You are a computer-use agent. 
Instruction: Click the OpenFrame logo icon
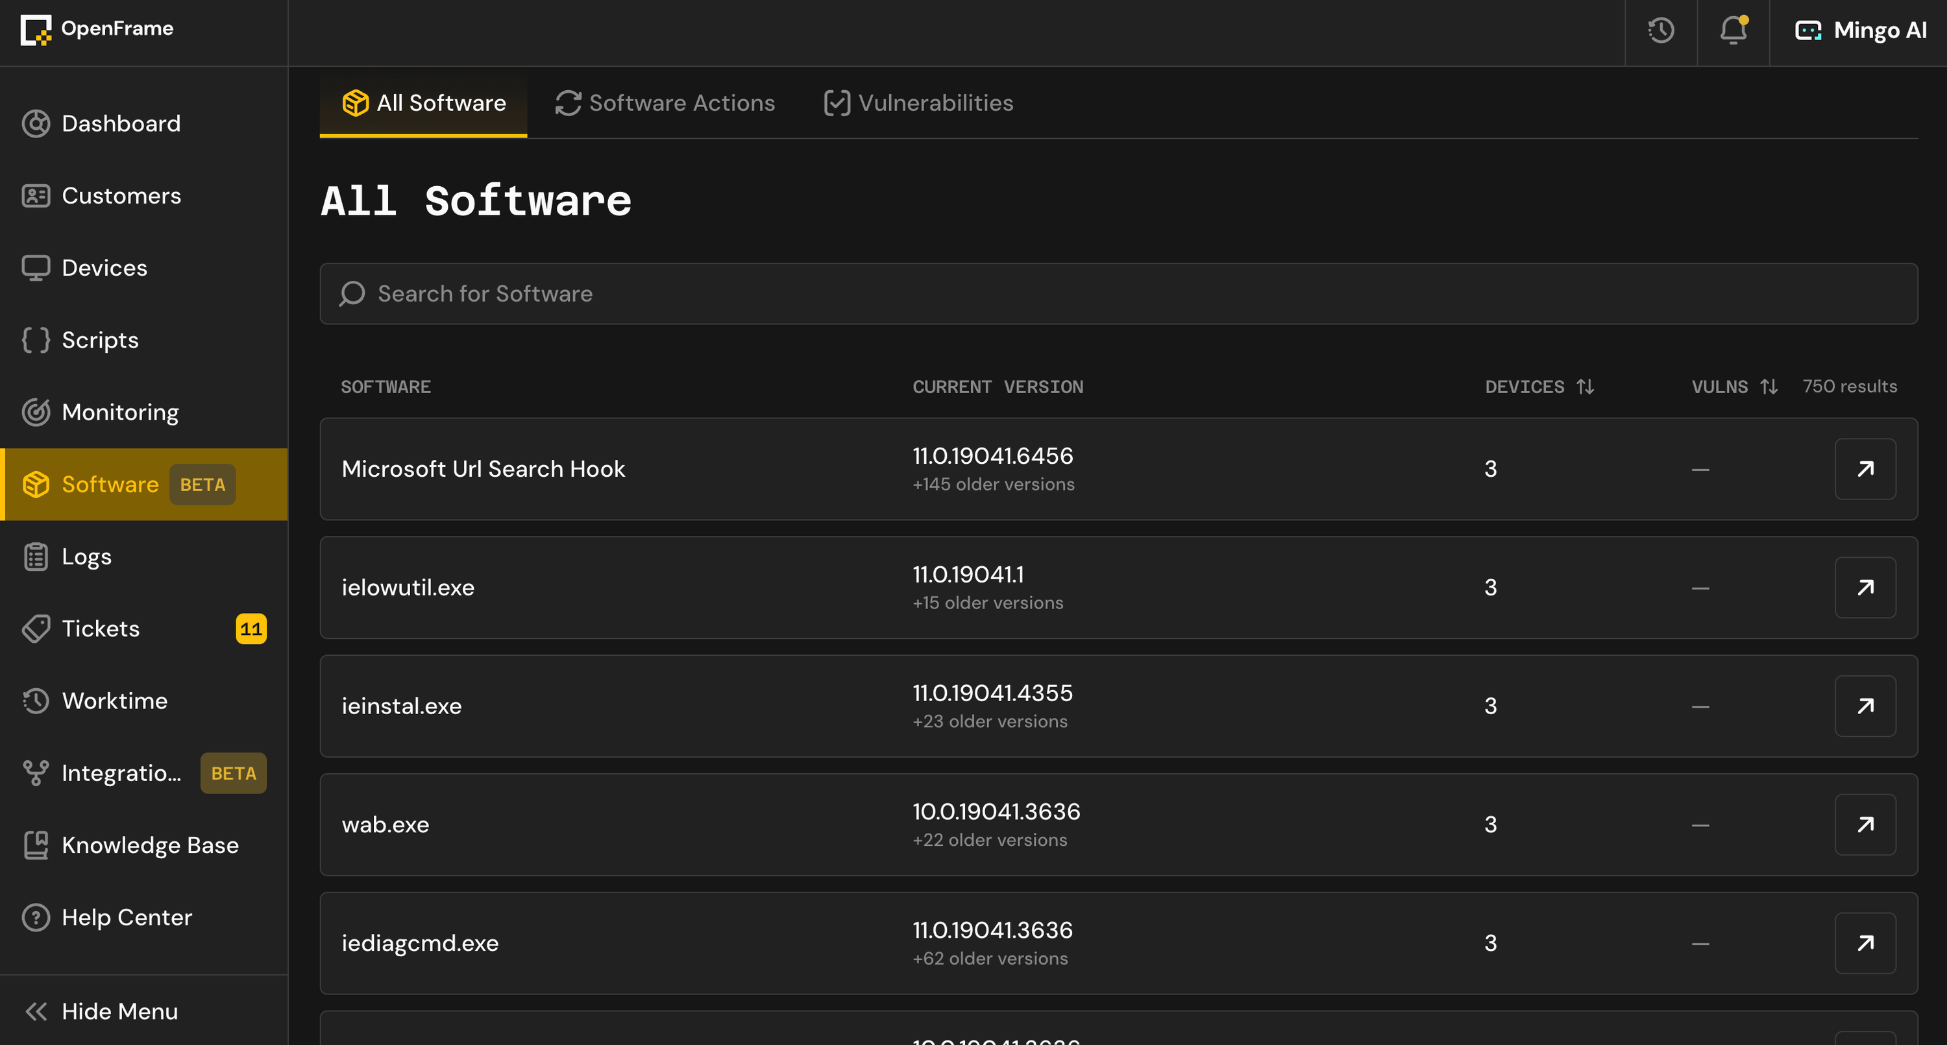click(36, 29)
